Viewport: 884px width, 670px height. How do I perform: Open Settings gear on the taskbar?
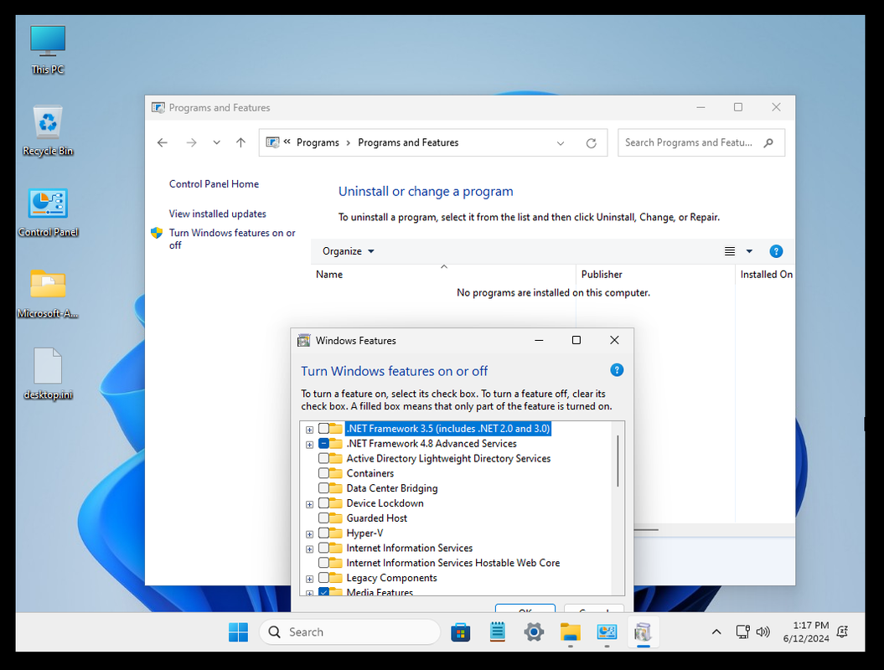pyautogui.click(x=534, y=632)
